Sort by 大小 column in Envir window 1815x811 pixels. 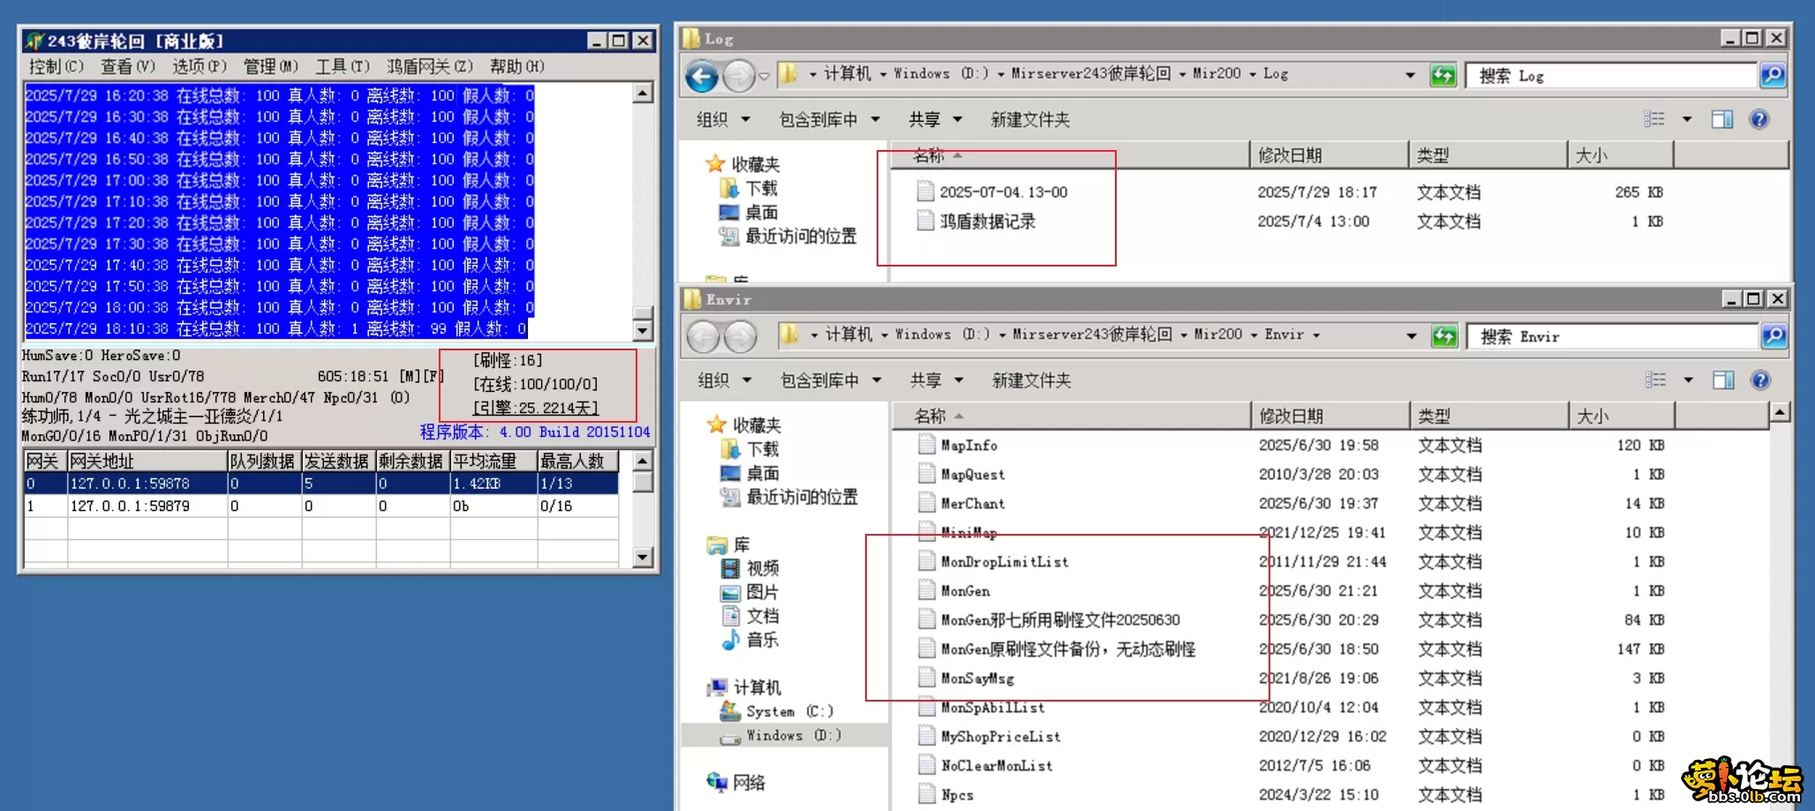click(1622, 416)
